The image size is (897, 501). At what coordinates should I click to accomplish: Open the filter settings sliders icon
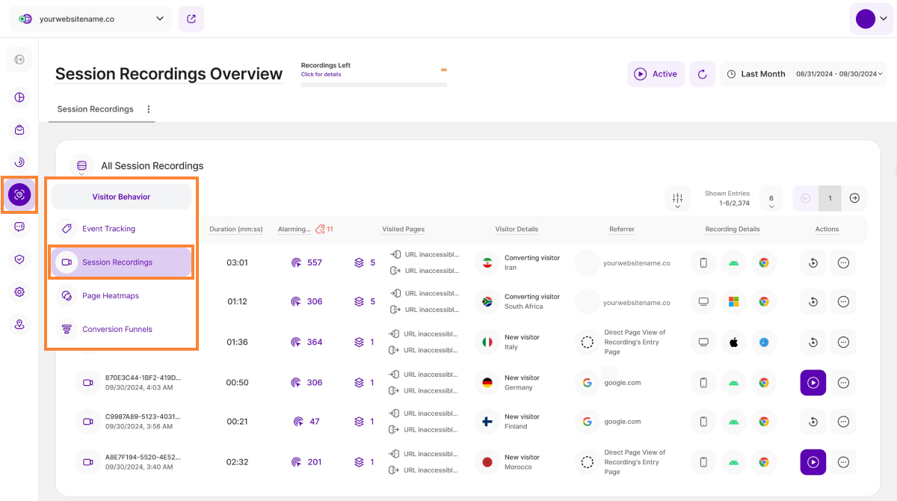677,198
